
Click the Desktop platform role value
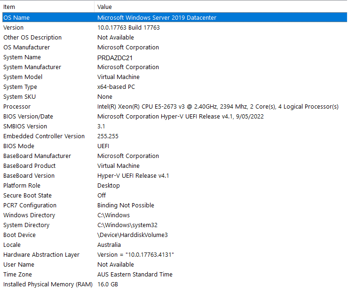coord(109,185)
